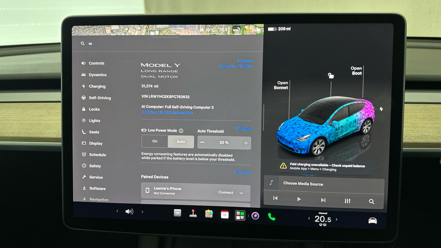Show Low Power Mode info tooltip

181,131
